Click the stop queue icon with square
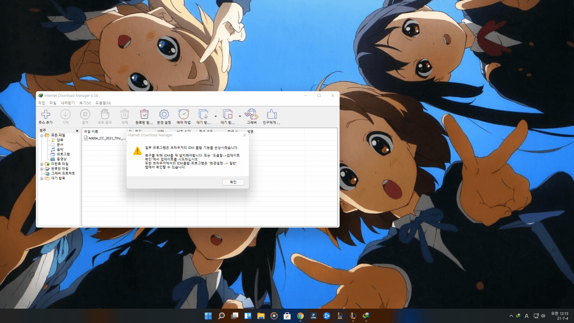574x323 pixels. [x=228, y=114]
